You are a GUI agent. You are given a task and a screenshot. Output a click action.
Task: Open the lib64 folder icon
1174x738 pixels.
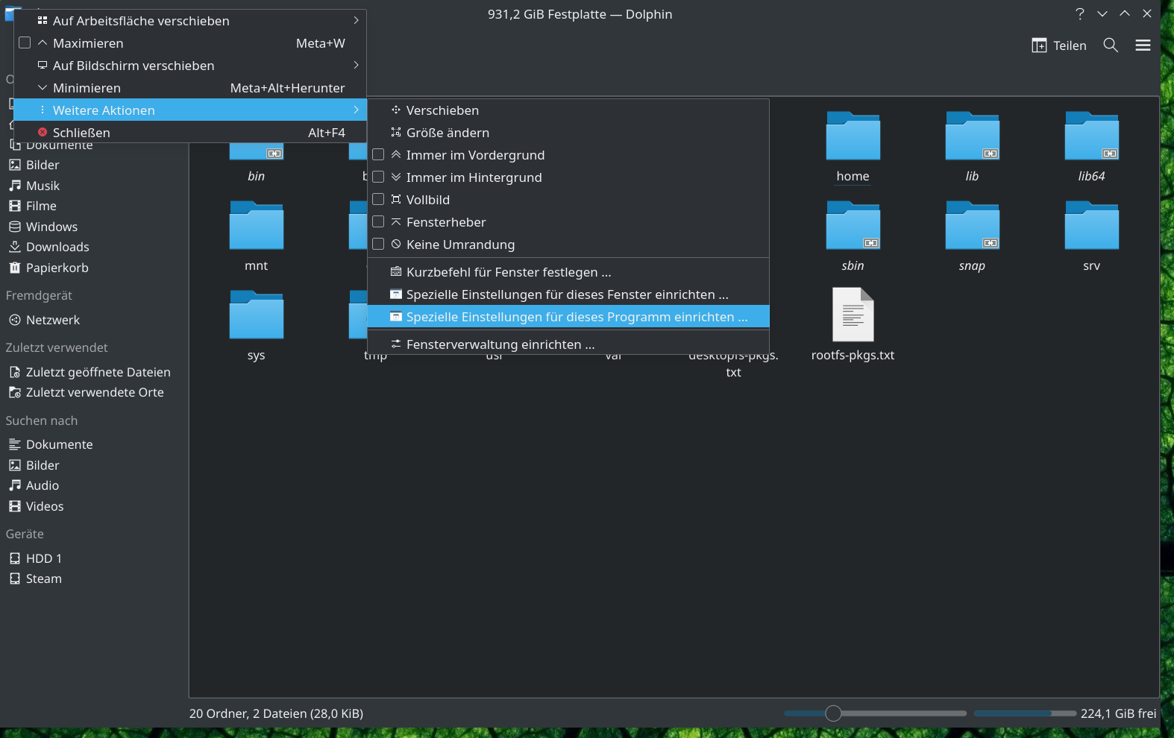tap(1091, 136)
